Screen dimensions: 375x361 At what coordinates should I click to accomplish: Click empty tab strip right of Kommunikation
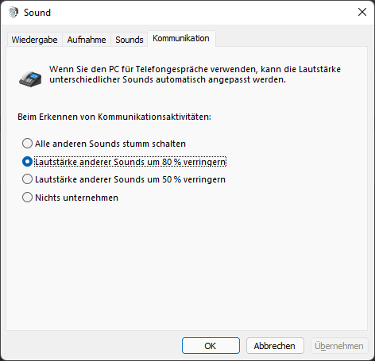(x=292, y=38)
